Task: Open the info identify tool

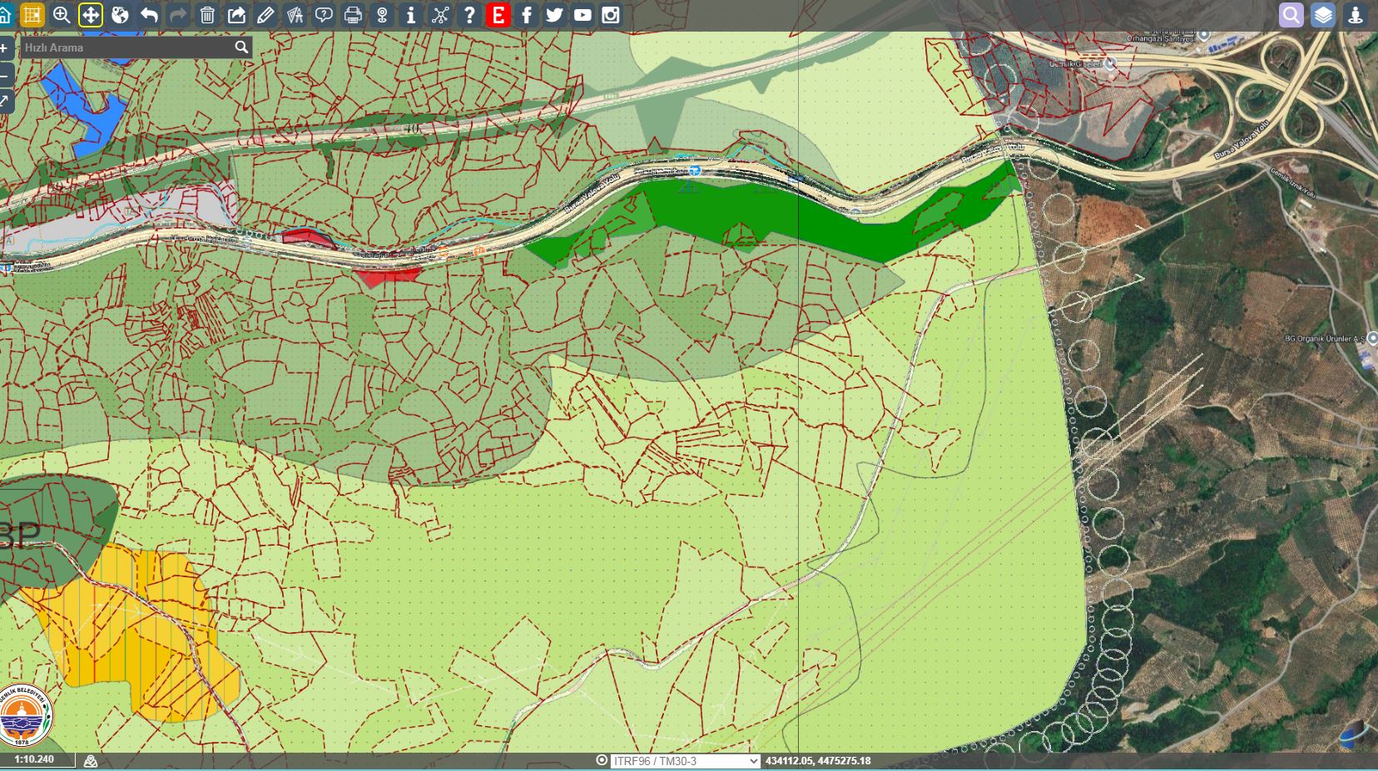Action: click(410, 15)
